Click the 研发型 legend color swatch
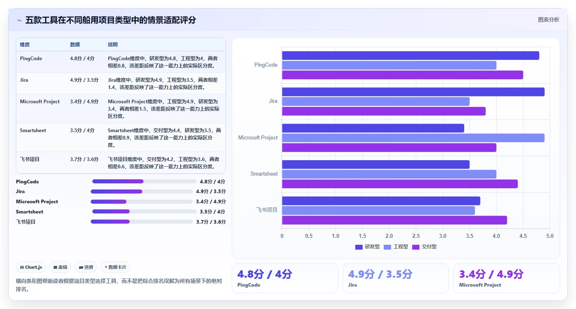Viewport: 576px width, 309px height. click(x=359, y=247)
